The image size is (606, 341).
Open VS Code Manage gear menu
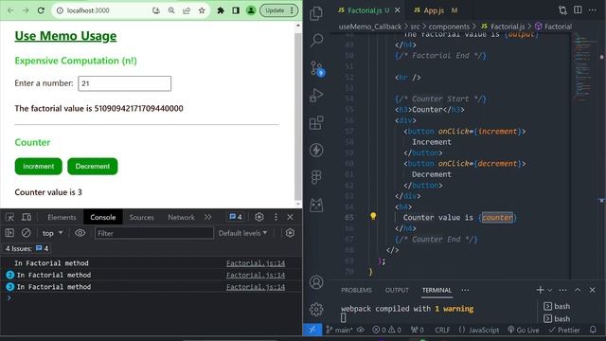click(x=316, y=310)
